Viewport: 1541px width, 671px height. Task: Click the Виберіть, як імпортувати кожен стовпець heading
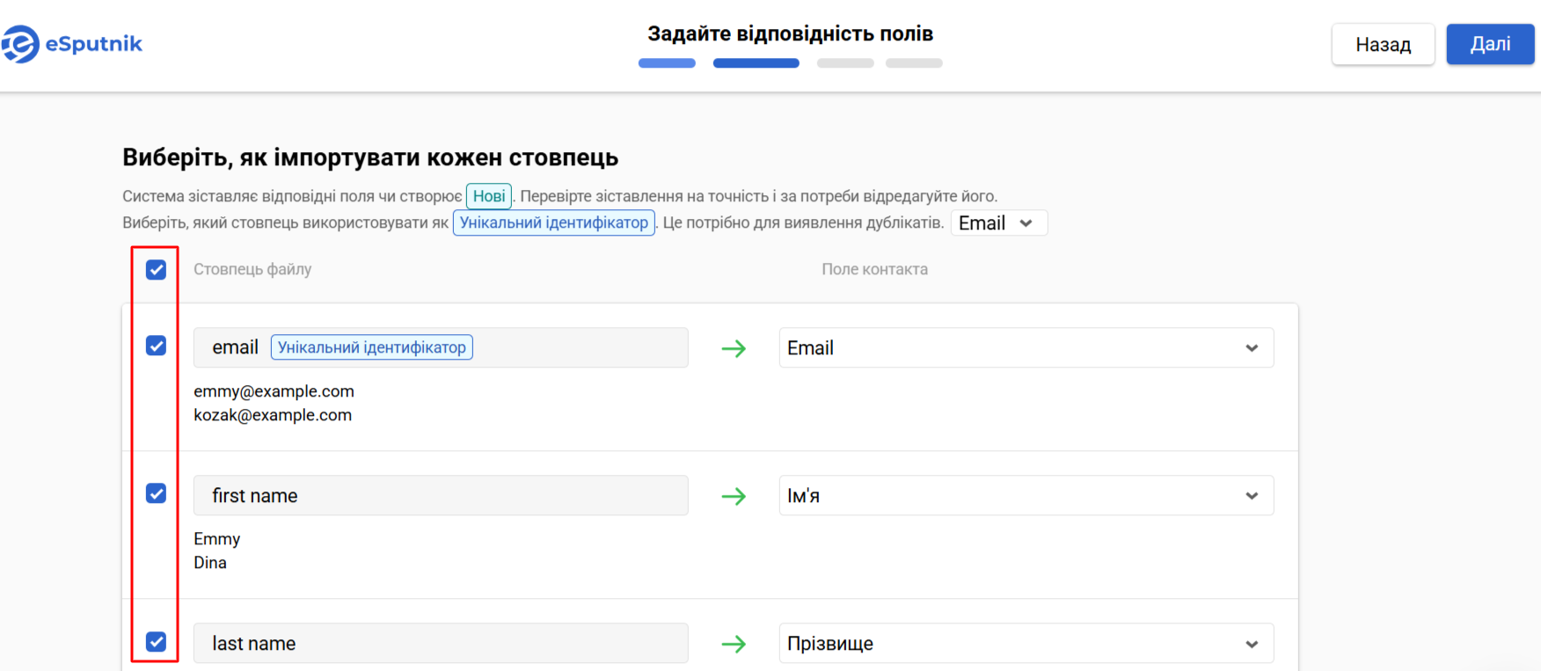370,157
